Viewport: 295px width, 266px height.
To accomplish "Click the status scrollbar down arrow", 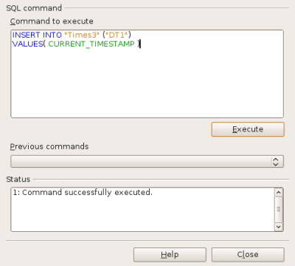I will (279, 227).
